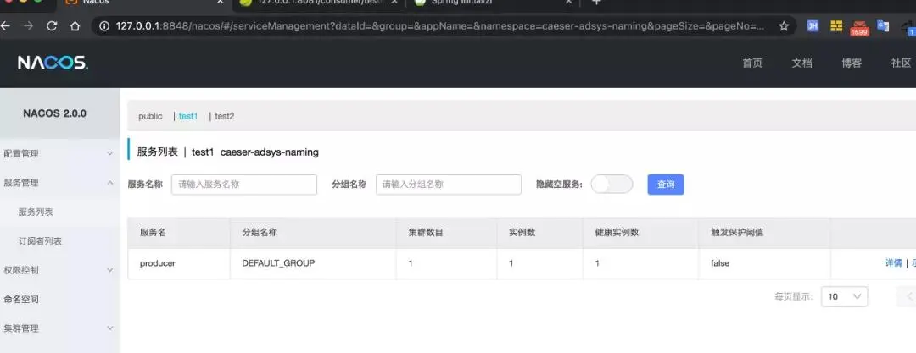
Task: Open a new browser tab
Action: click(596, 2)
